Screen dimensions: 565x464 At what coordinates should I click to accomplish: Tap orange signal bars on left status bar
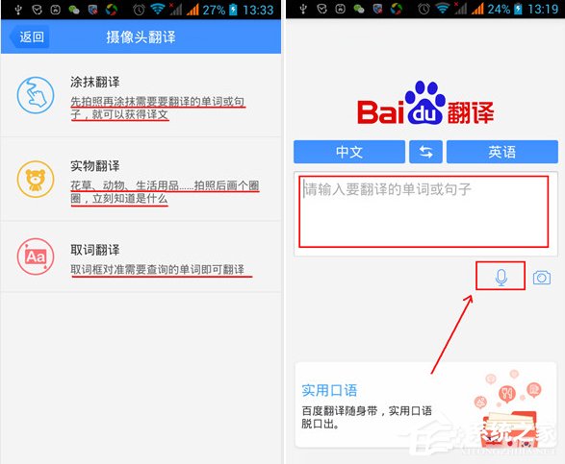[x=193, y=10]
